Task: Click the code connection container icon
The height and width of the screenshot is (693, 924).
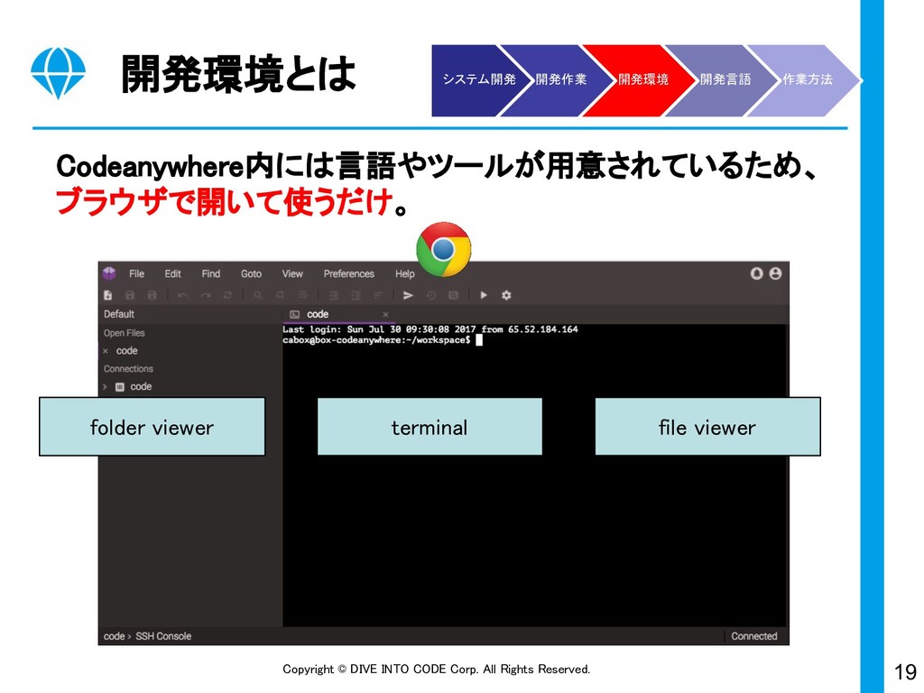Action: pyautogui.click(x=120, y=387)
